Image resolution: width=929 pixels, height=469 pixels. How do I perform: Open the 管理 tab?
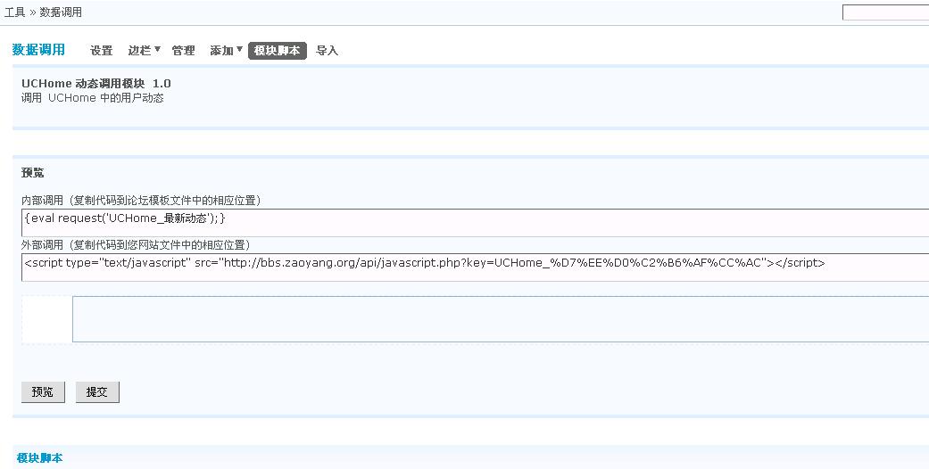183,51
